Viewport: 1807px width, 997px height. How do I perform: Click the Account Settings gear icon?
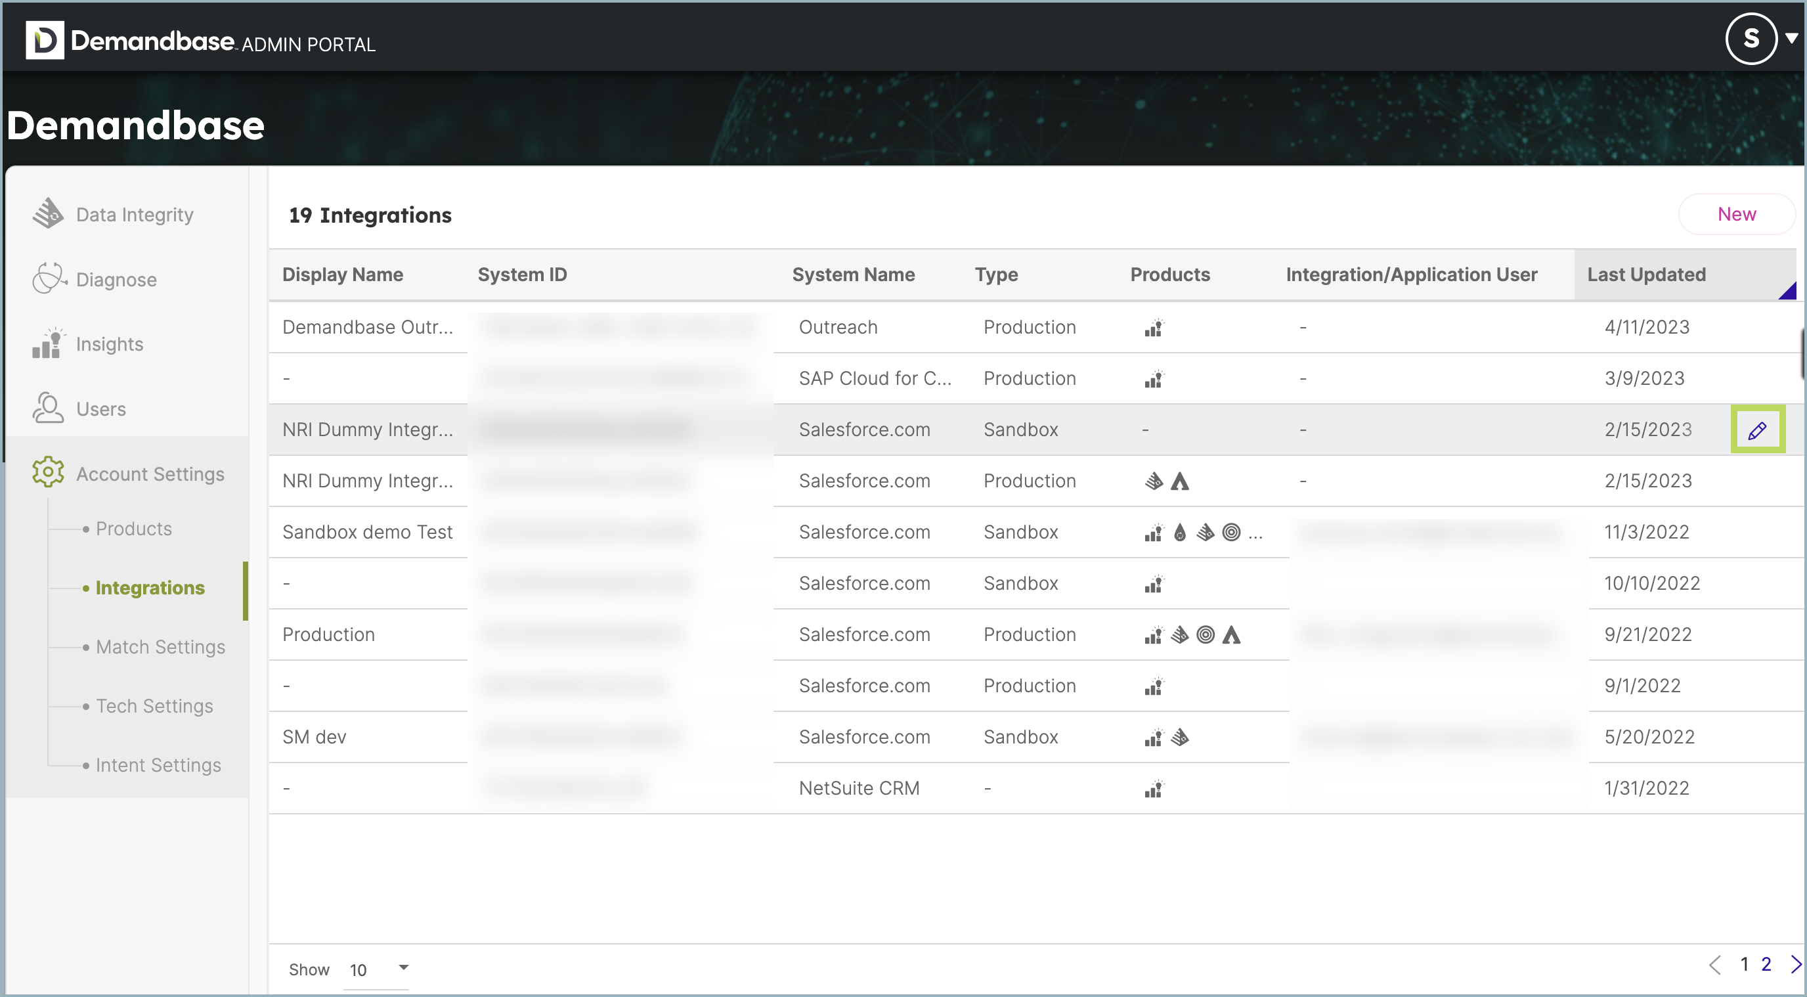point(48,472)
